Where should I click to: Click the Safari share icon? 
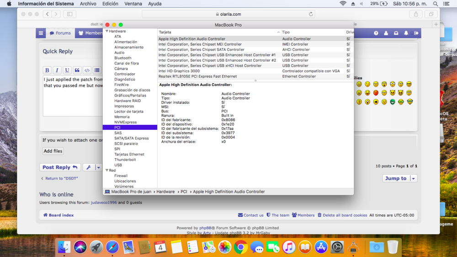point(416,14)
